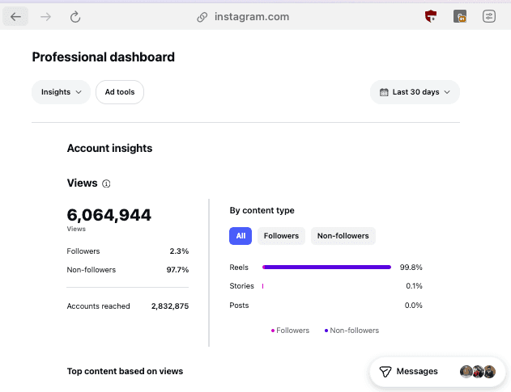Click the instagram.com address bar
This screenshot has height=392, width=511.
click(x=252, y=17)
